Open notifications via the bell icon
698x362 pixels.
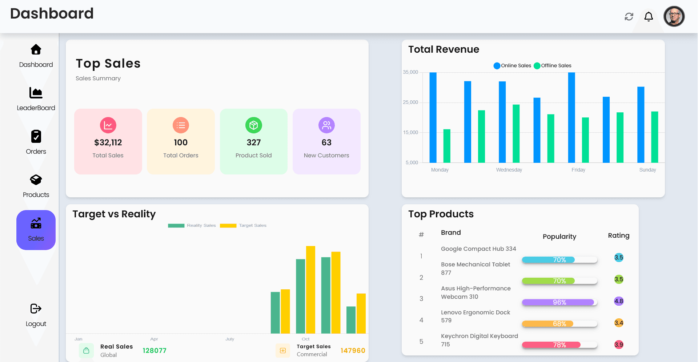[x=649, y=16]
